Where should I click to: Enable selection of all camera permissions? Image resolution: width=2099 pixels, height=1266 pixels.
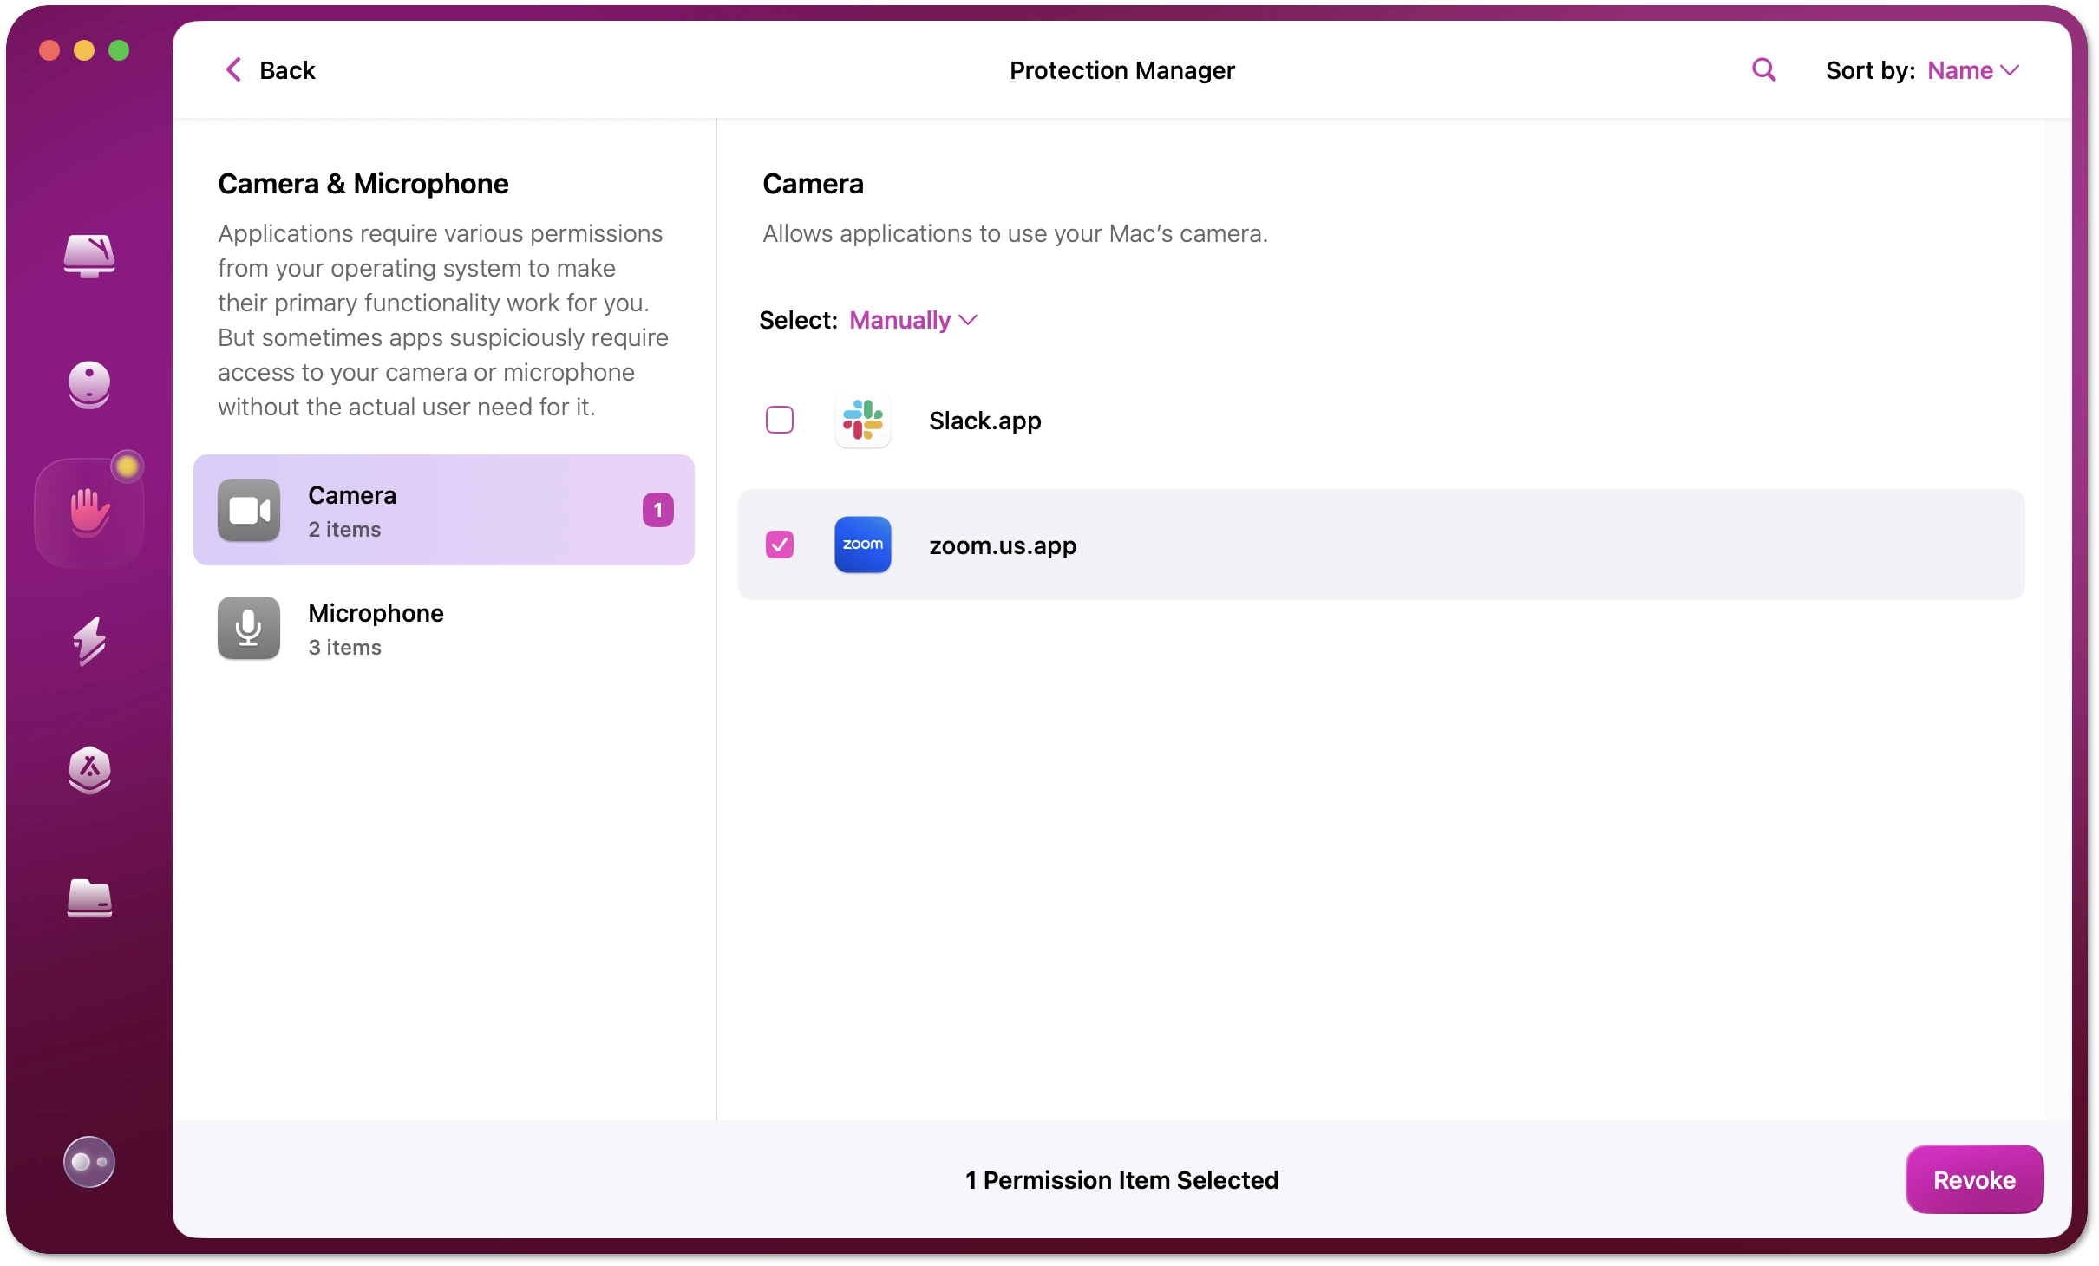point(912,319)
